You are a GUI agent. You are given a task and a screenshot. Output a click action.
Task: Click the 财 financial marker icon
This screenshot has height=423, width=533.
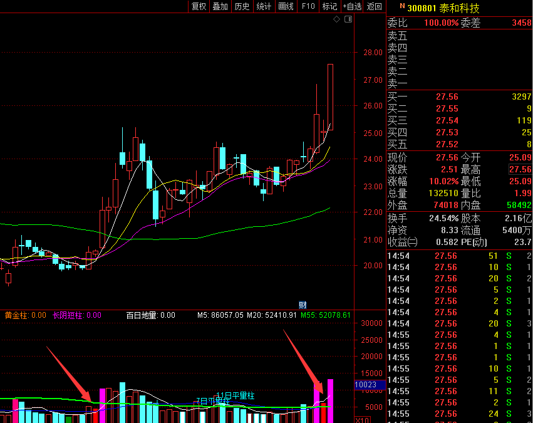point(303,305)
